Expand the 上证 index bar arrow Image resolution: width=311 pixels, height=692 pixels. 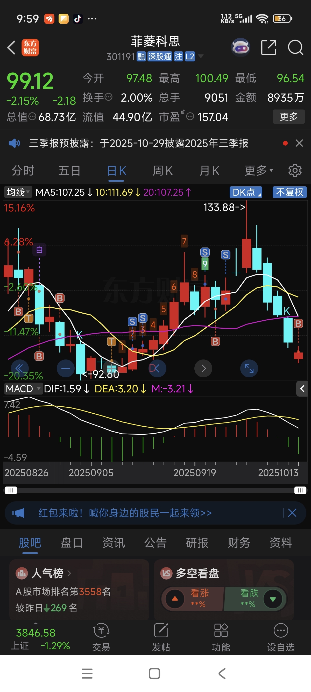(36, 624)
